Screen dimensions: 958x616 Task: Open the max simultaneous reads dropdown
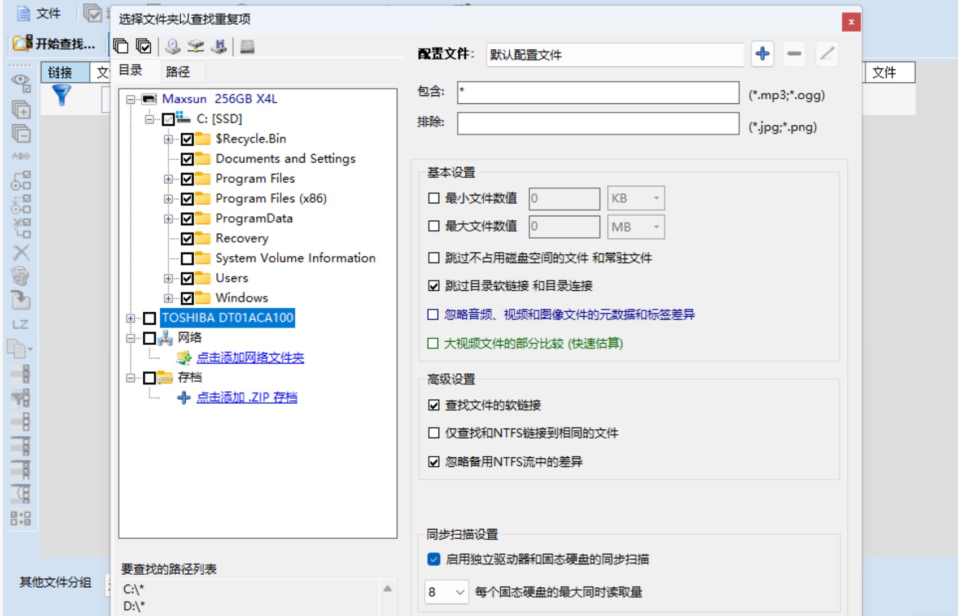point(447,592)
